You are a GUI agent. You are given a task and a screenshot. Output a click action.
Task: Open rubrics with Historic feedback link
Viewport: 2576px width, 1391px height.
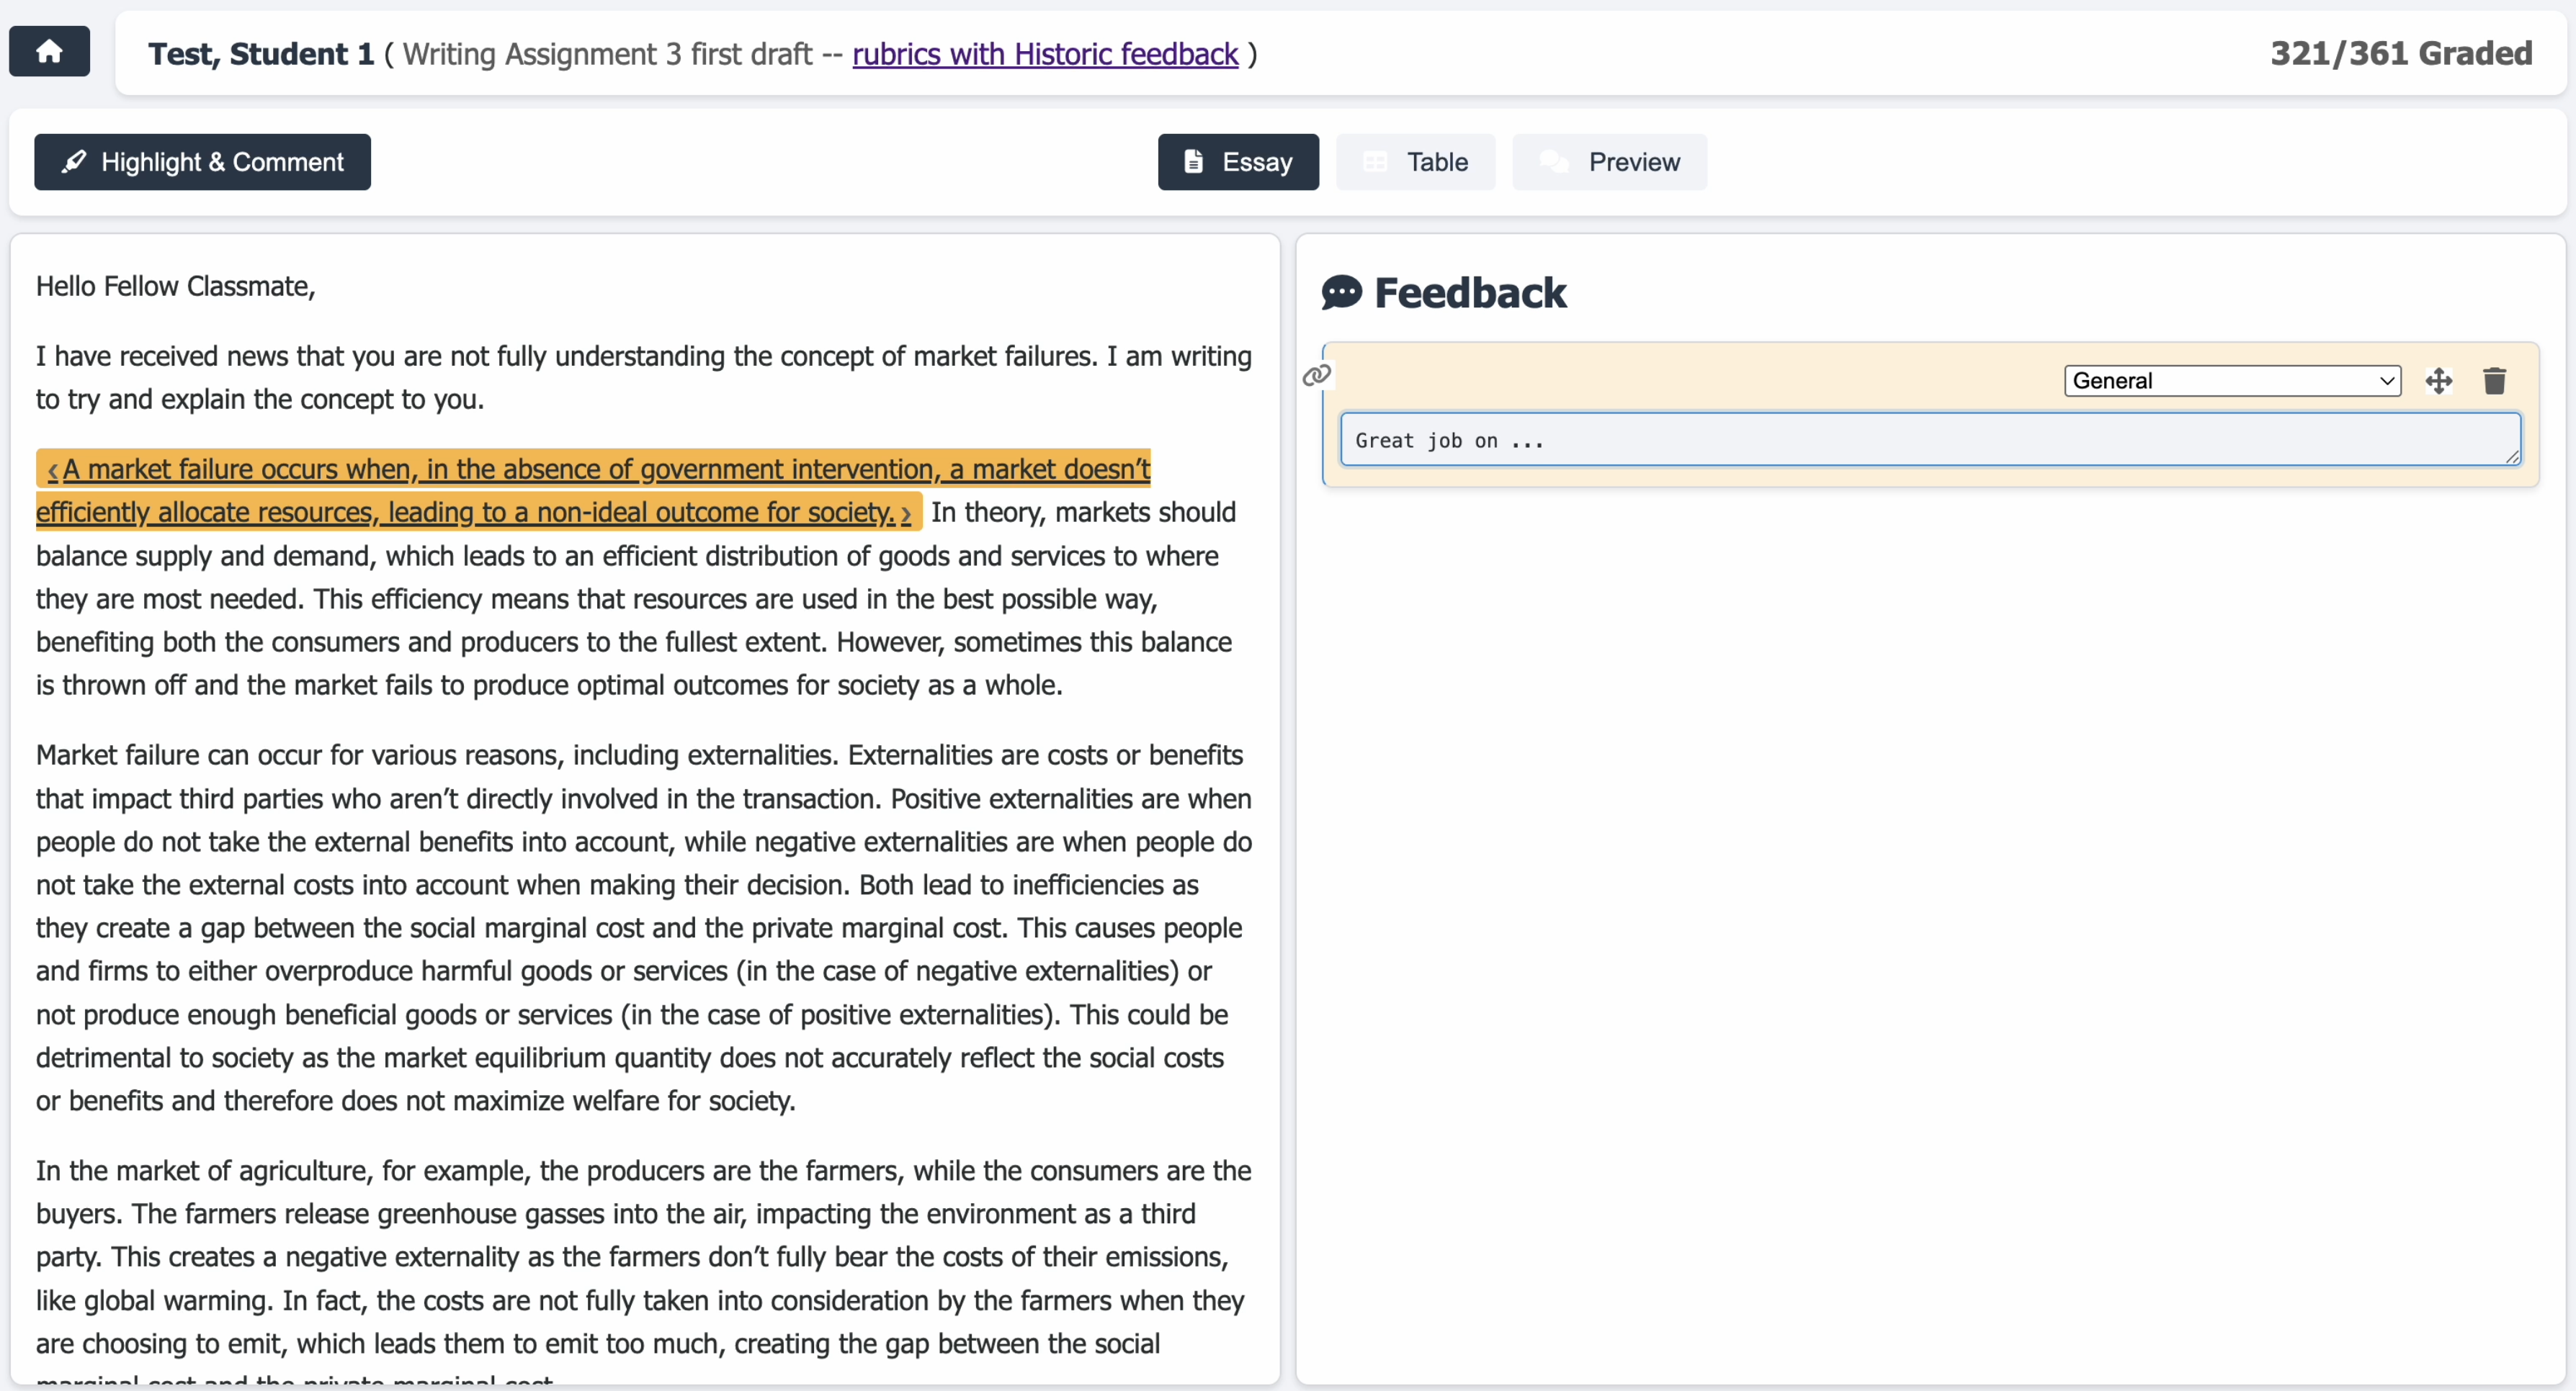1044,54
